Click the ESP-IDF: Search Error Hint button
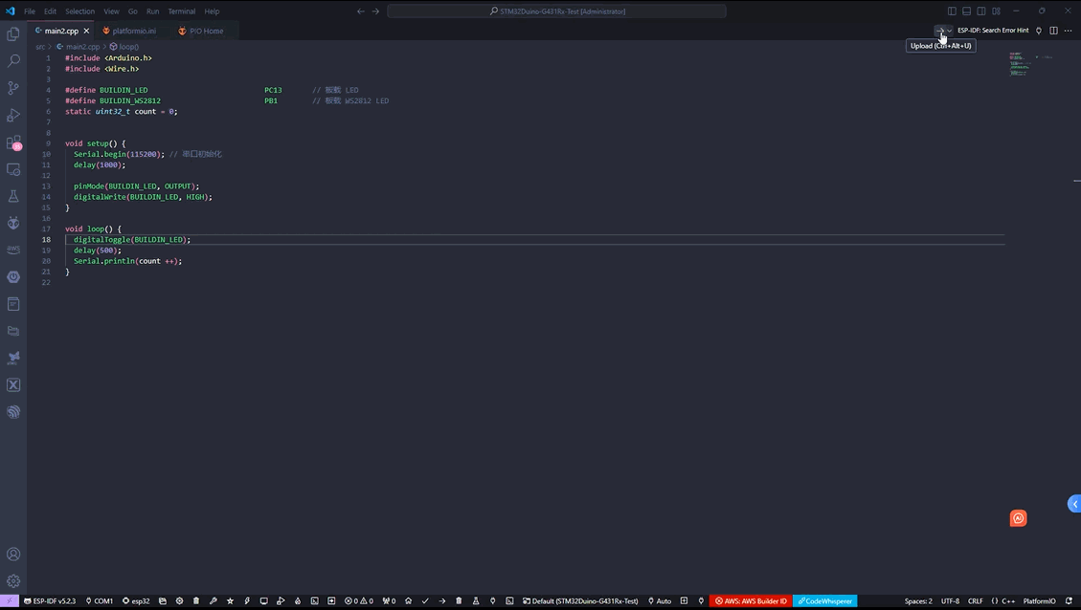Screen dimensions: 1081x610 point(993,31)
